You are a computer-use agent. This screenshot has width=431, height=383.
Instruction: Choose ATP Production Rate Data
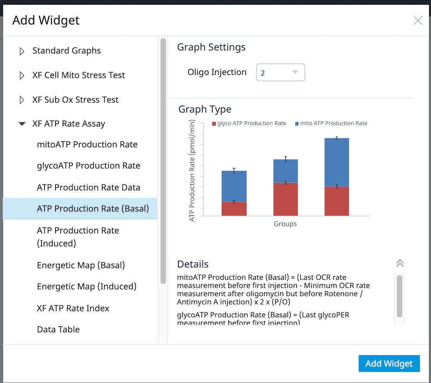(x=88, y=187)
